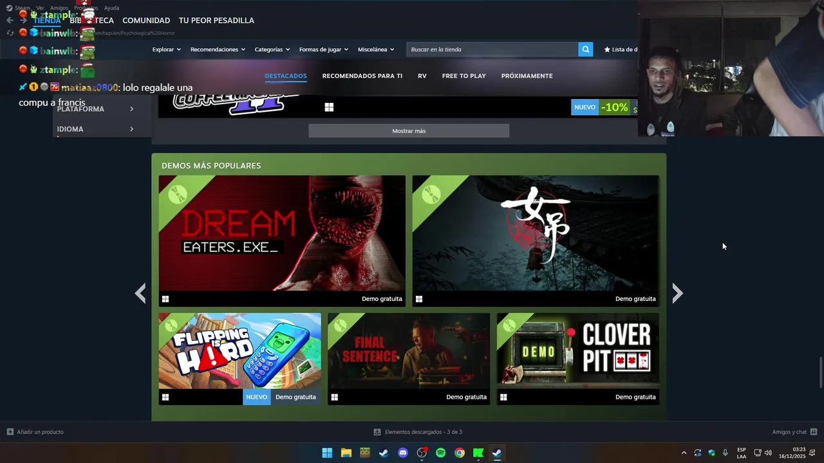Open friends list via chat icon
Image resolution: width=824 pixels, height=463 pixels.
pos(813,432)
